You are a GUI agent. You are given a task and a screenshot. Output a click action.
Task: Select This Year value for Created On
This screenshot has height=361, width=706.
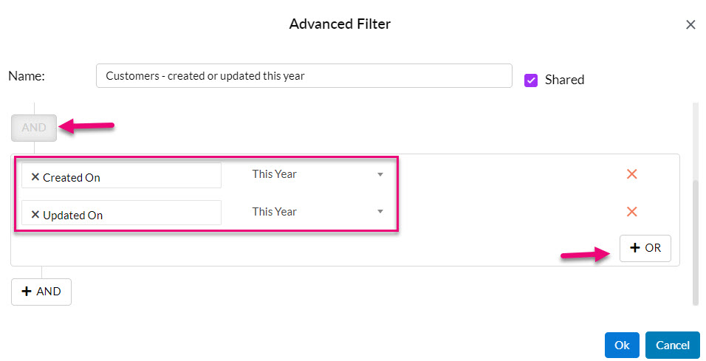[x=274, y=174]
